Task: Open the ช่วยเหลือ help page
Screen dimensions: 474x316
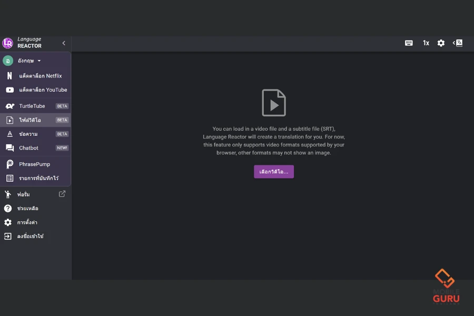Action: pos(27,209)
